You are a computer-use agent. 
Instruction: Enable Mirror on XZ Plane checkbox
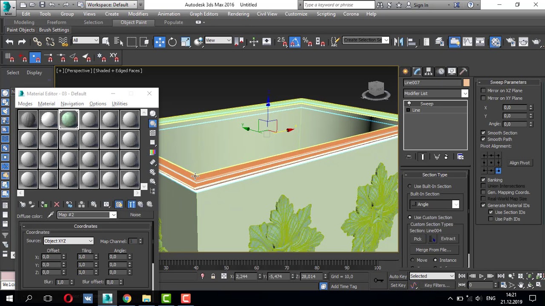483,91
